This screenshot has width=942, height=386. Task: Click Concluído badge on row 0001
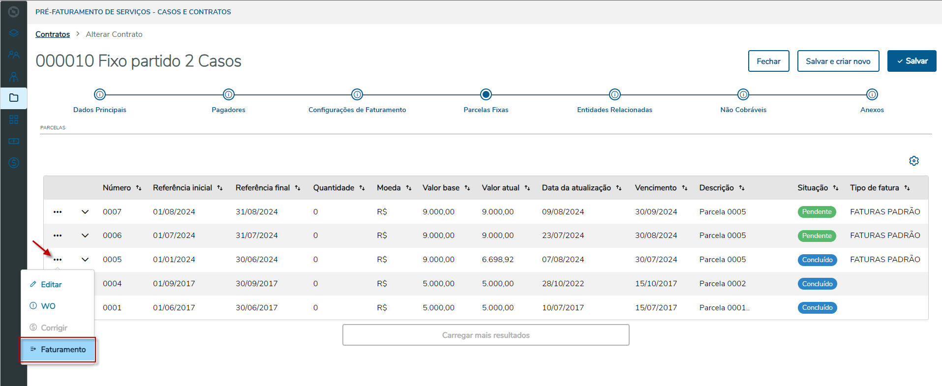[817, 307]
